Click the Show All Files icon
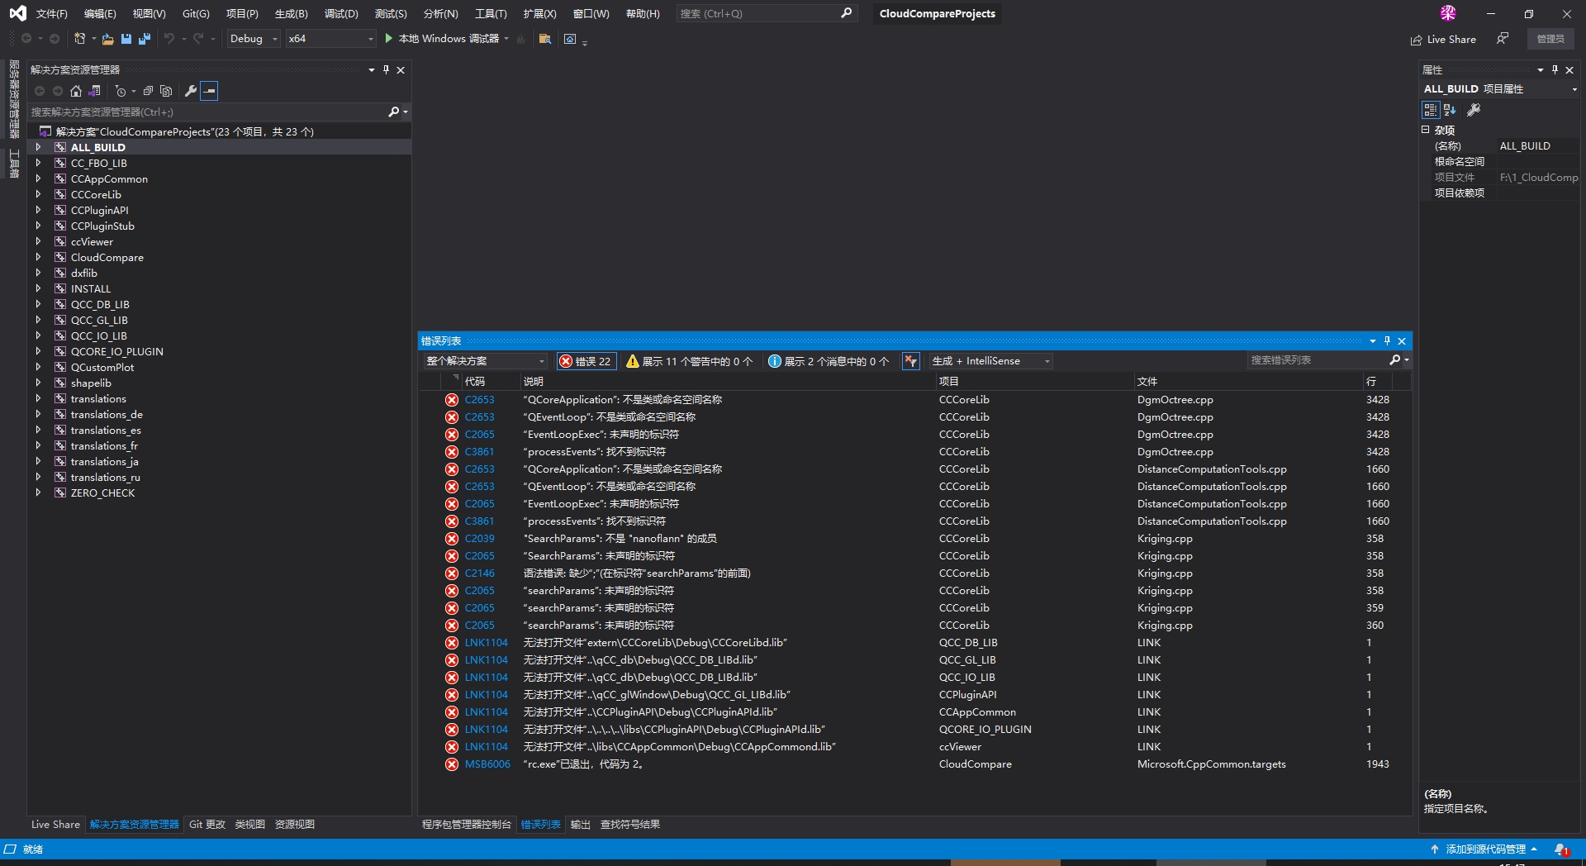The width and height of the screenshot is (1586, 866). point(166,91)
